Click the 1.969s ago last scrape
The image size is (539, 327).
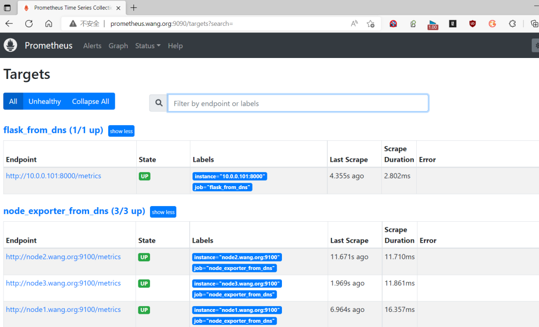(347, 283)
